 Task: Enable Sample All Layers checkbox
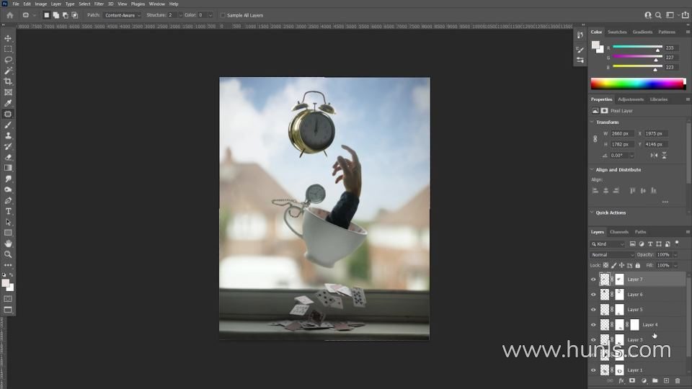tap(222, 15)
